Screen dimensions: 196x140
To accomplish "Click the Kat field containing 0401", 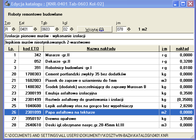I will point(26,29).
